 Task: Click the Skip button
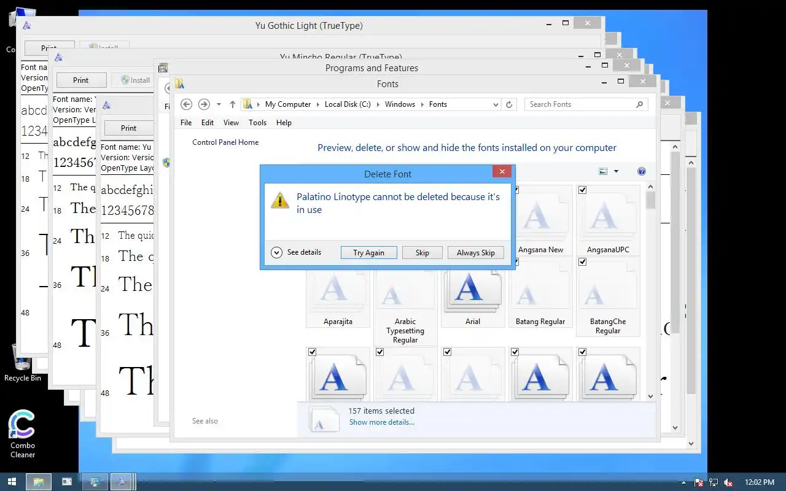[422, 252]
